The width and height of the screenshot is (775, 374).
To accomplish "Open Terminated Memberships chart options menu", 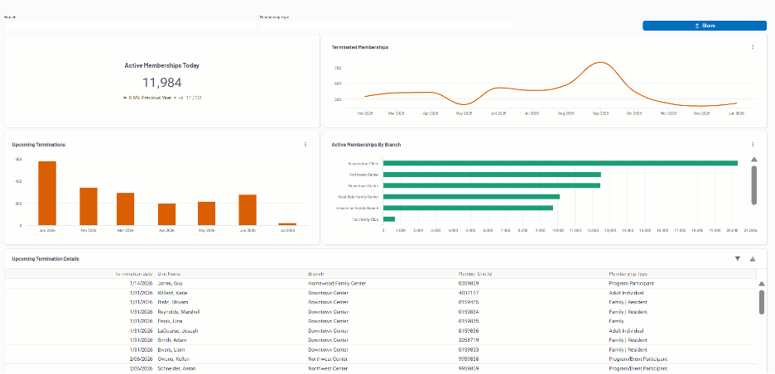I will click(x=753, y=47).
